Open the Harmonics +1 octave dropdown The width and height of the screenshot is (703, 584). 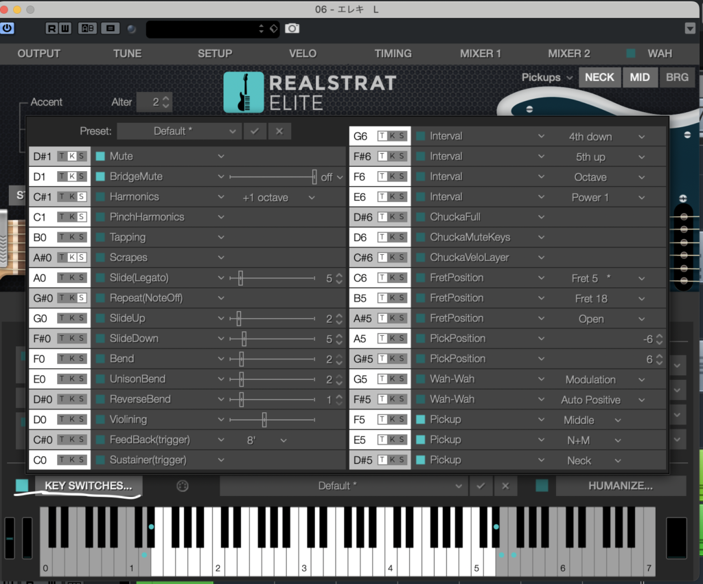[x=278, y=197]
